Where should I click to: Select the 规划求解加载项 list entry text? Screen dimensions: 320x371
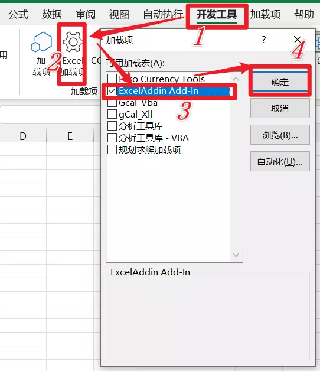click(149, 149)
